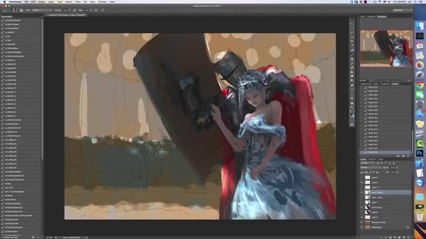The width and height of the screenshot is (426, 239).
Task: Adjust the Navigator zoom slider
Action: point(387,81)
